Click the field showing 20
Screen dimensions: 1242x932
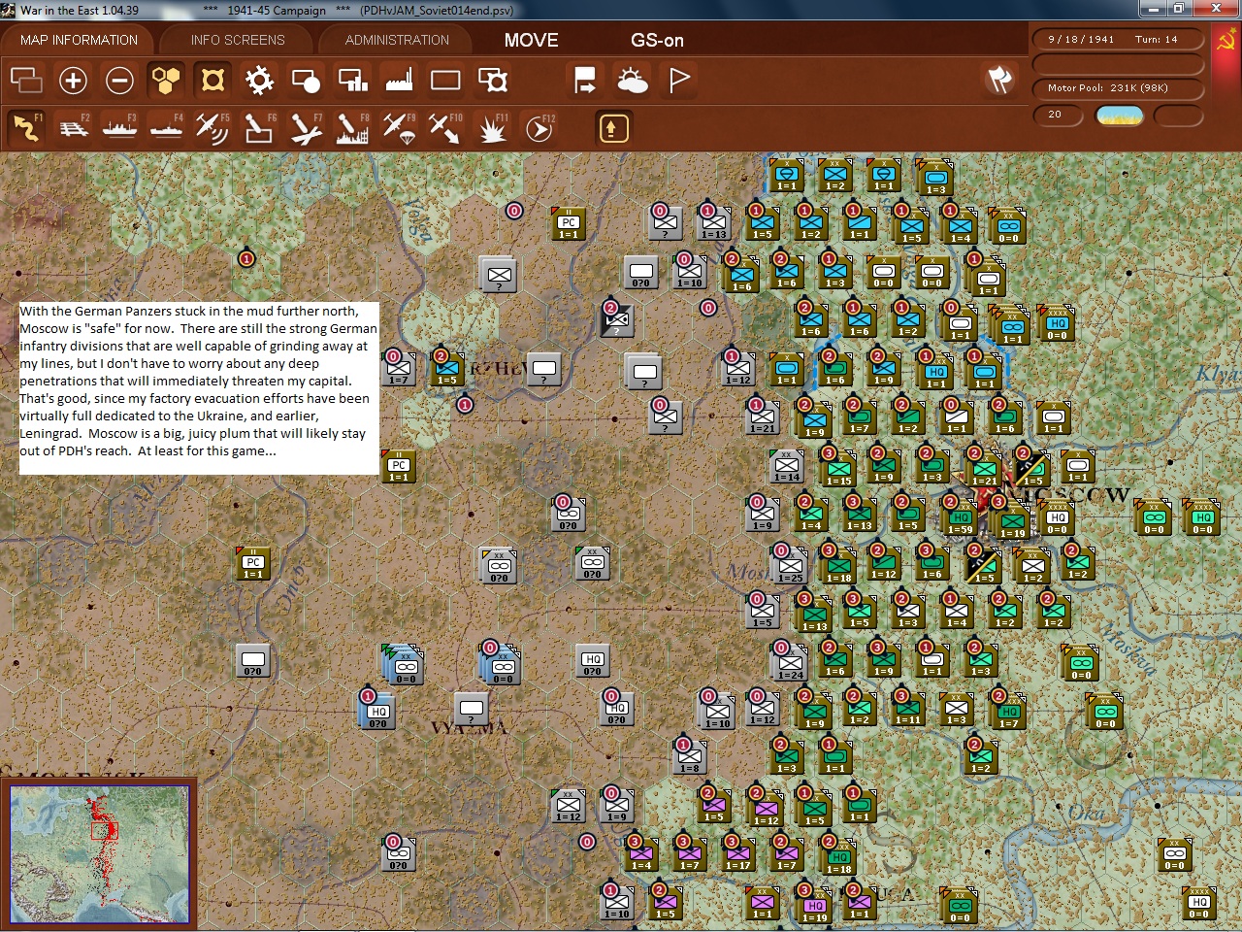point(1060,116)
